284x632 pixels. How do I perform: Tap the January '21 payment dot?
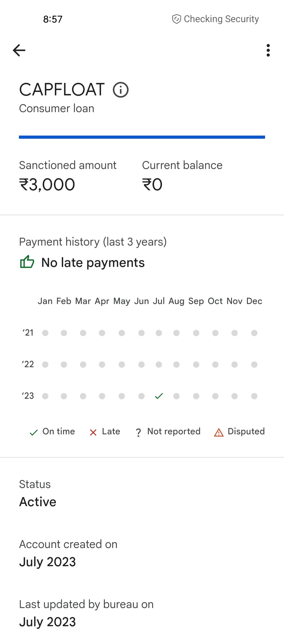[x=45, y=333]
